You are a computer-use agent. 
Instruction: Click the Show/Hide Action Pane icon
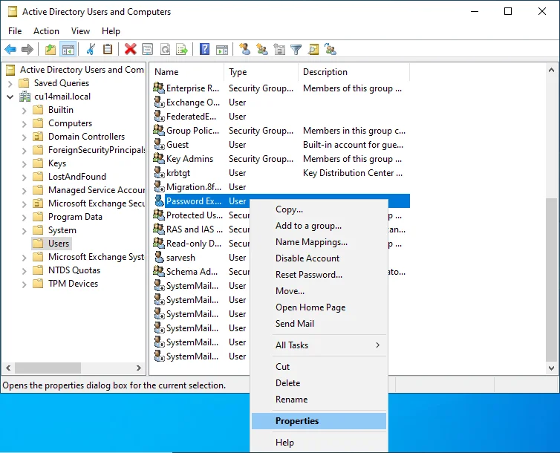pyautogui.click(x=222, y=49)
